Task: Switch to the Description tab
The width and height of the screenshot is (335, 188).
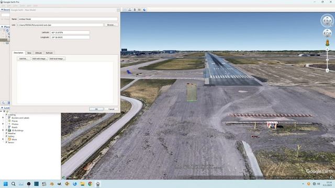Action: pos(18,53)
